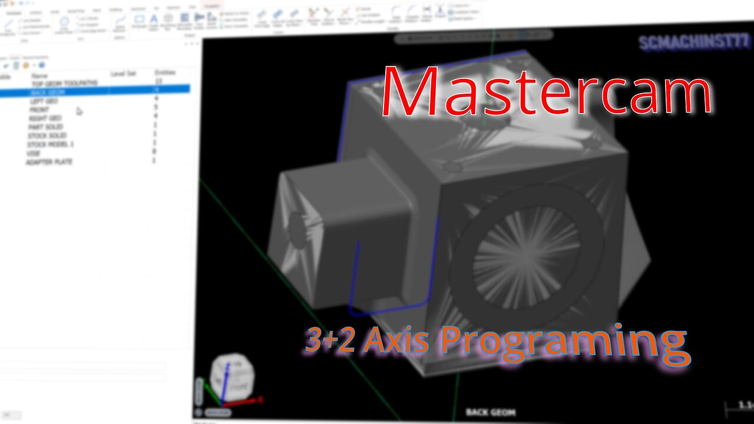Click the green checkmark icon in Levels toolbar
754x424 pixels.
pyautogui.click(x=6, y=65)
